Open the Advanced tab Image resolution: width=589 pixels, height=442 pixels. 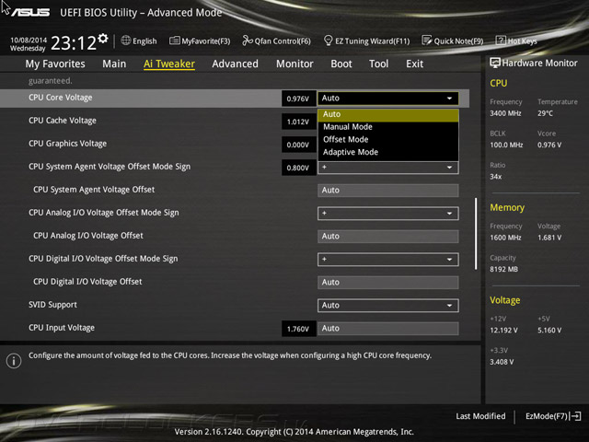coord(236,64)
